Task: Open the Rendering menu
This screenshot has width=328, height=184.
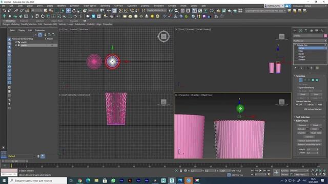Action: click(105, 6)
